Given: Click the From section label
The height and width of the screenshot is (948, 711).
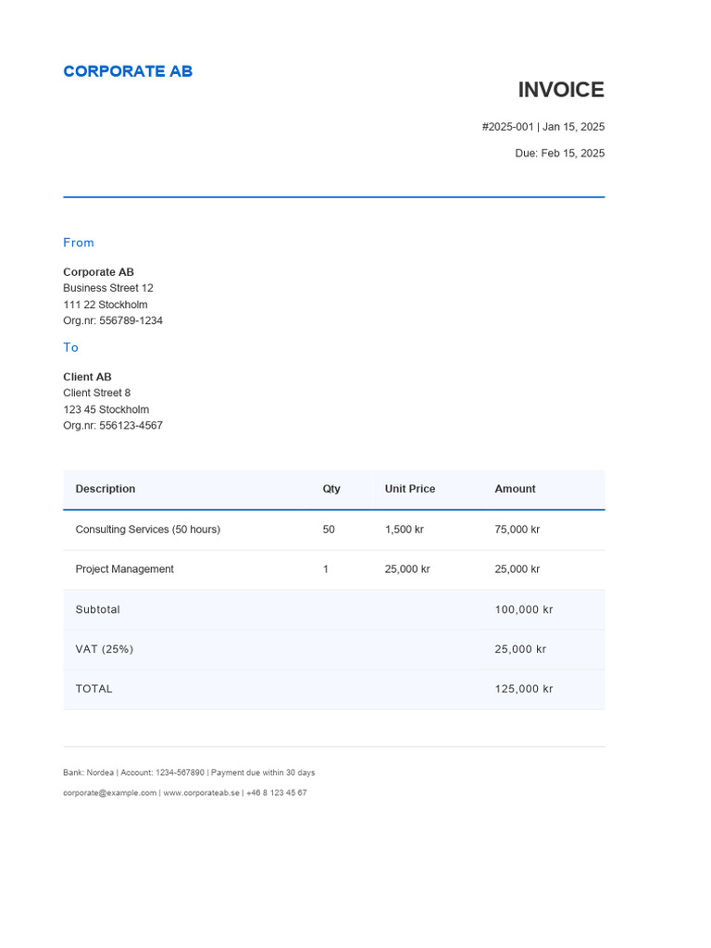Looking at the screenshot, I should click(79, 243).
